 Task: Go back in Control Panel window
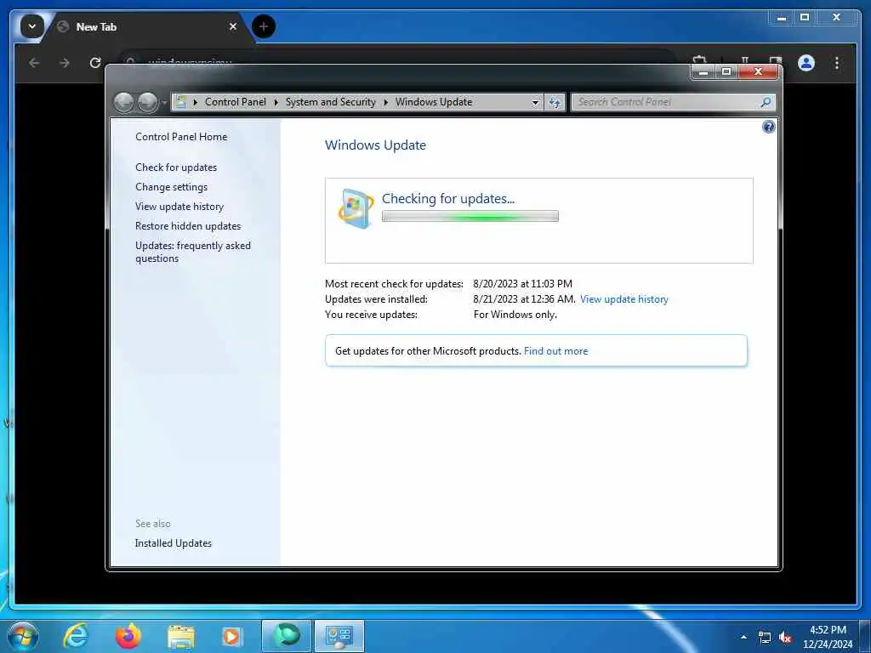tap(123, 102)
